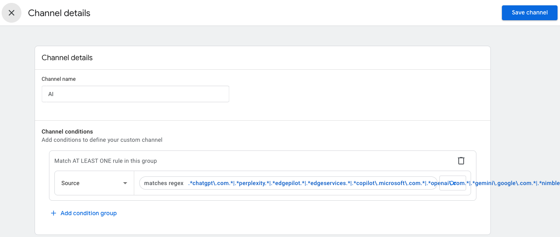560x237 pixels.
Task: Open the Source dimension dropdown
Action: point(94,183)
